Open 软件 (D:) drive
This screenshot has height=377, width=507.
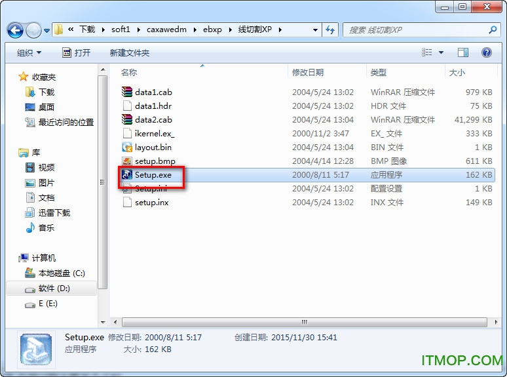click(48, 288)
